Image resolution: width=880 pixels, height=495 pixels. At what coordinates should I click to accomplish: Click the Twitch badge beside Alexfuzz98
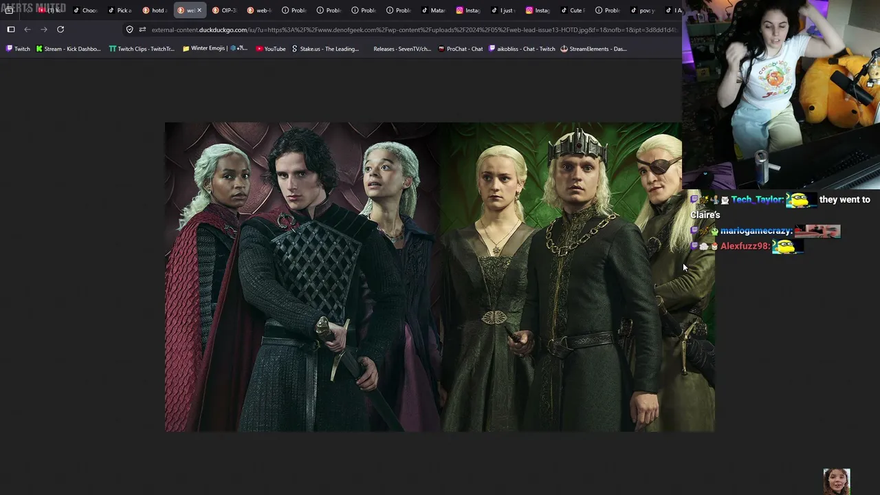(694, 246)
